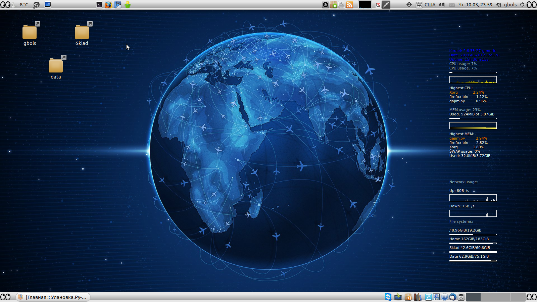The height and width of the screenshot is (302, 537).
Task: Open the RSS feed applet in the panel
Action: point(350,5)
